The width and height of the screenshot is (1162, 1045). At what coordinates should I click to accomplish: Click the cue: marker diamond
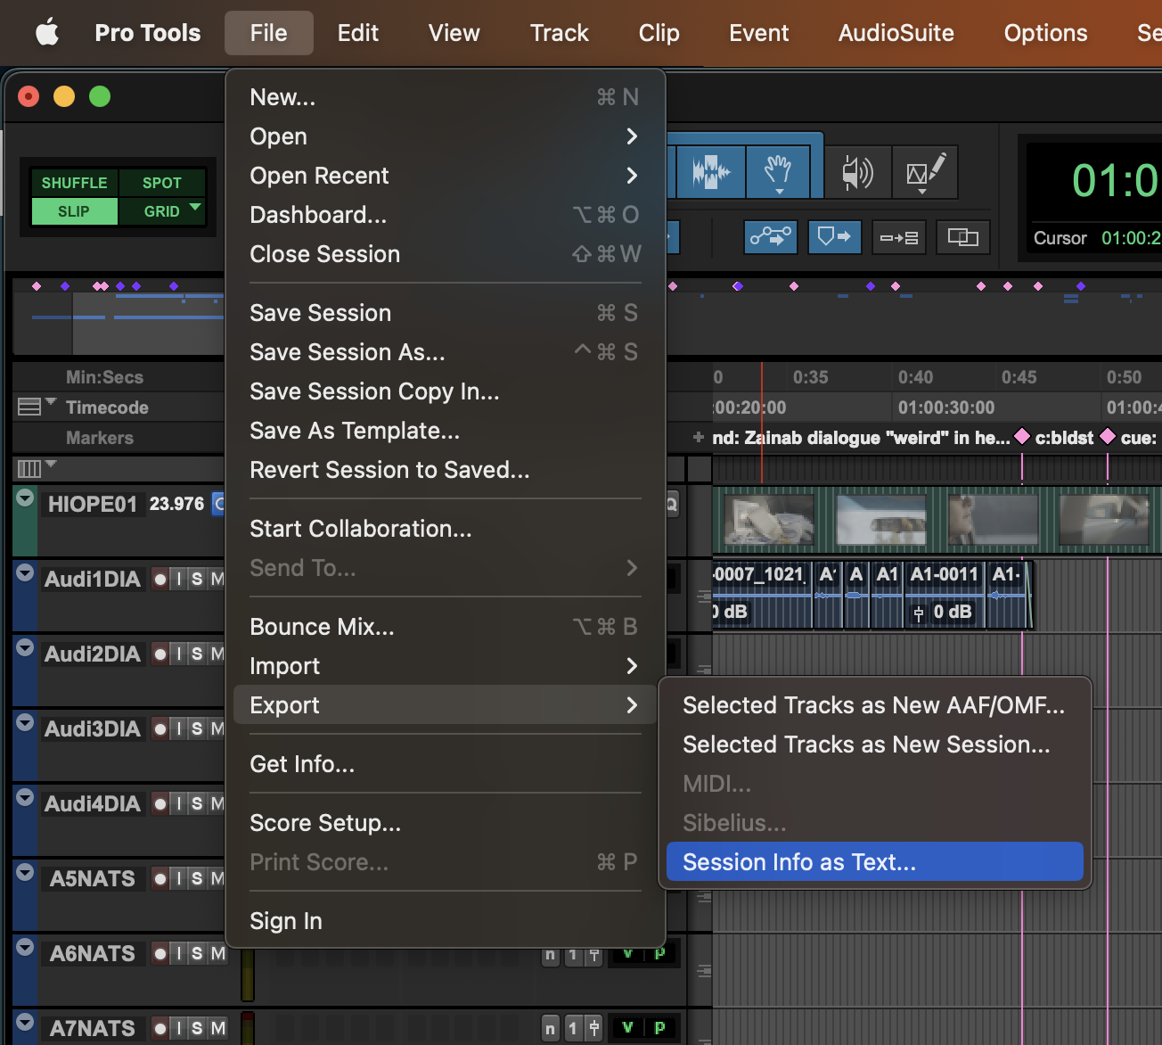click(1108, 436)
